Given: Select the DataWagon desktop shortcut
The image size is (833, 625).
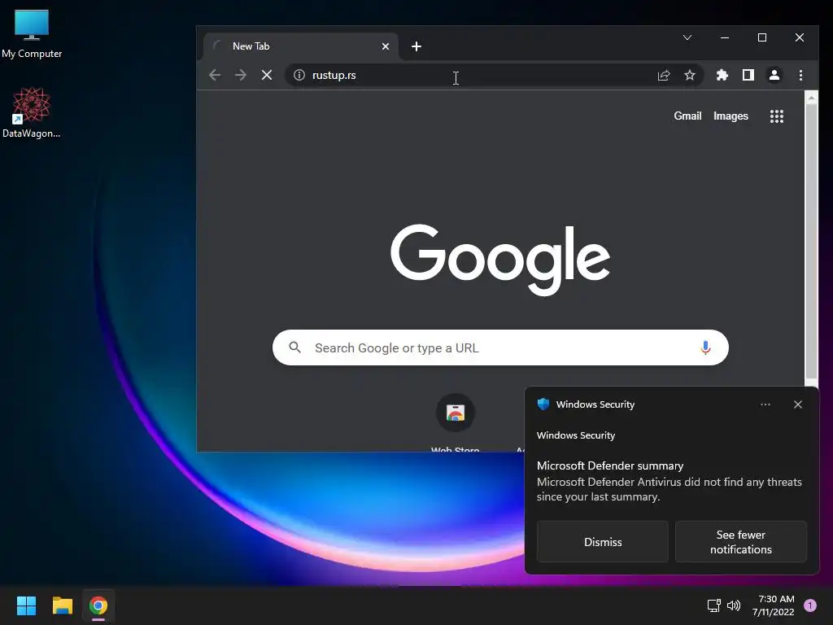Looking at the screenshot, I should point(32,113).
